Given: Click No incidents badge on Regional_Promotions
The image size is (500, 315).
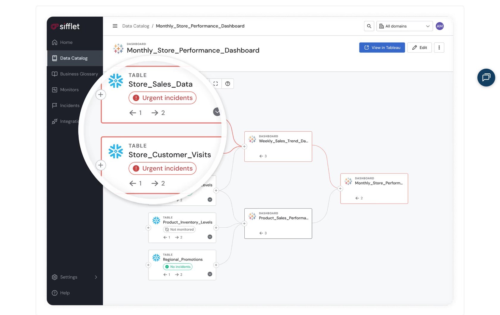Looking at the screenshot, I should [x=178, y=267].
